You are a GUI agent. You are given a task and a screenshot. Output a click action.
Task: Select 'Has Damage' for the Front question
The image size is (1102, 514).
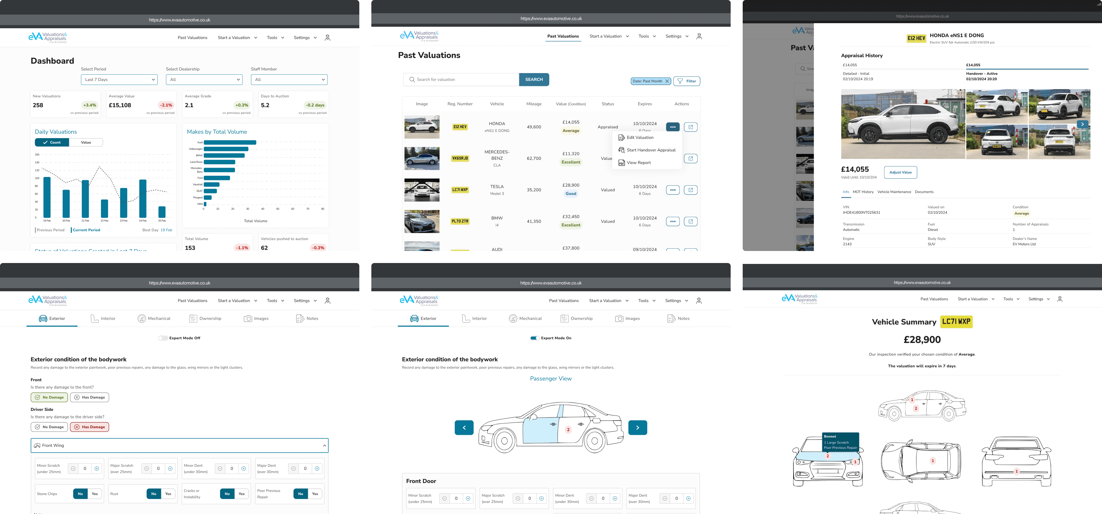[89, 398]
